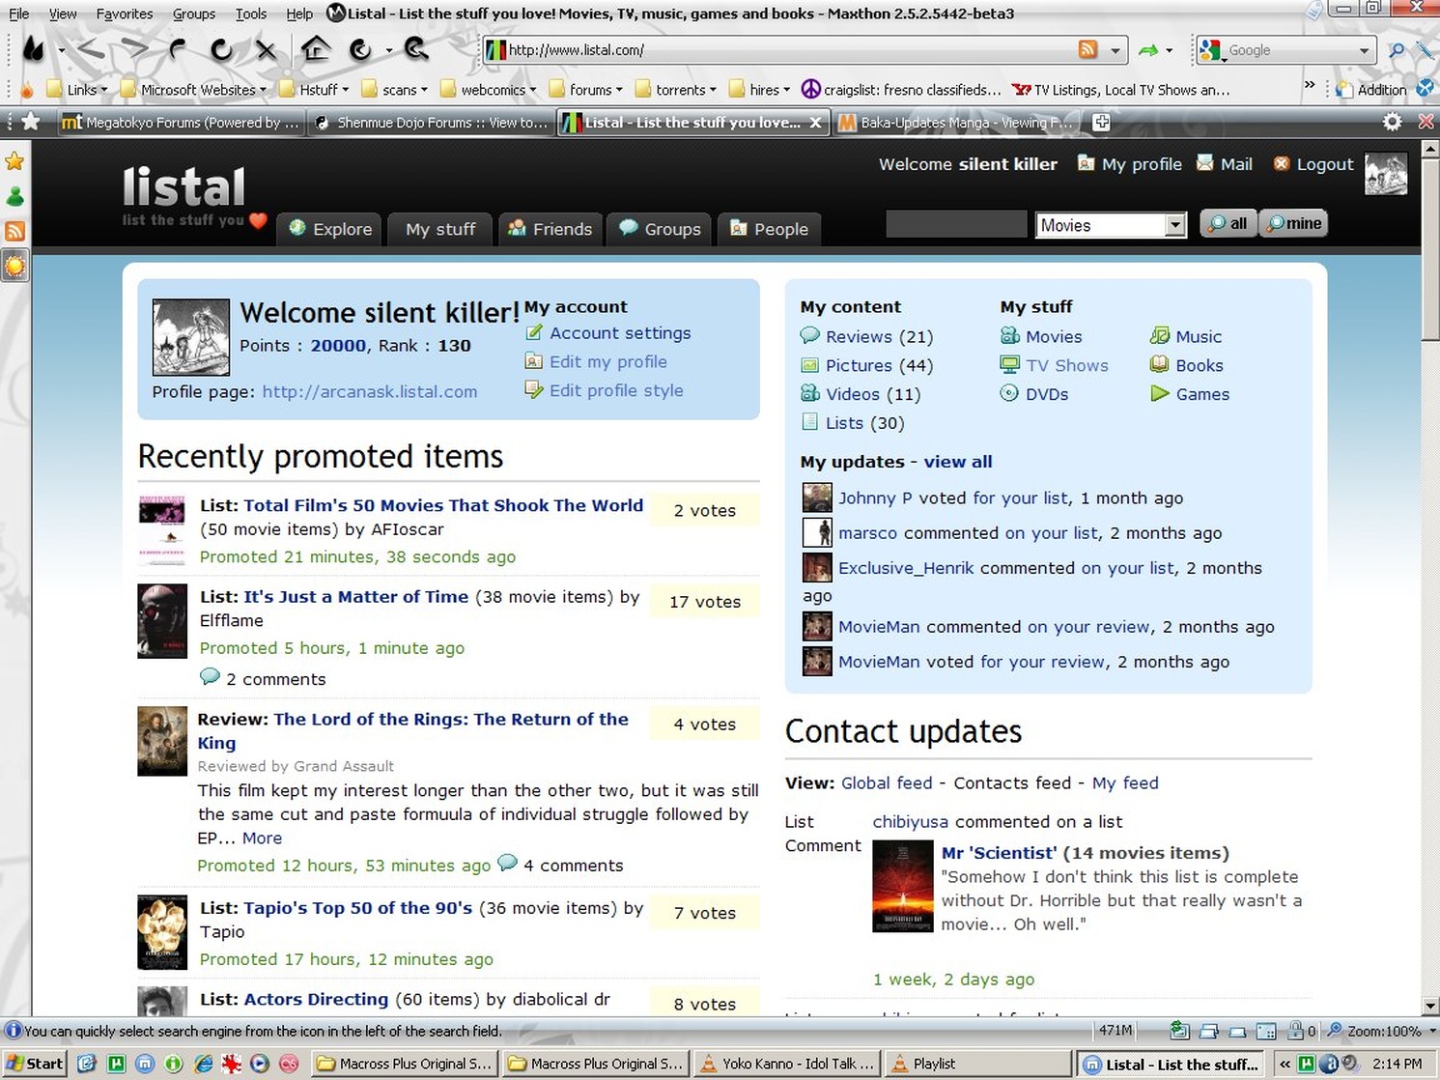Screen dimensions: 1440x1080
Task: Click 'view all' next to My updates
Action: click(958, 462)
